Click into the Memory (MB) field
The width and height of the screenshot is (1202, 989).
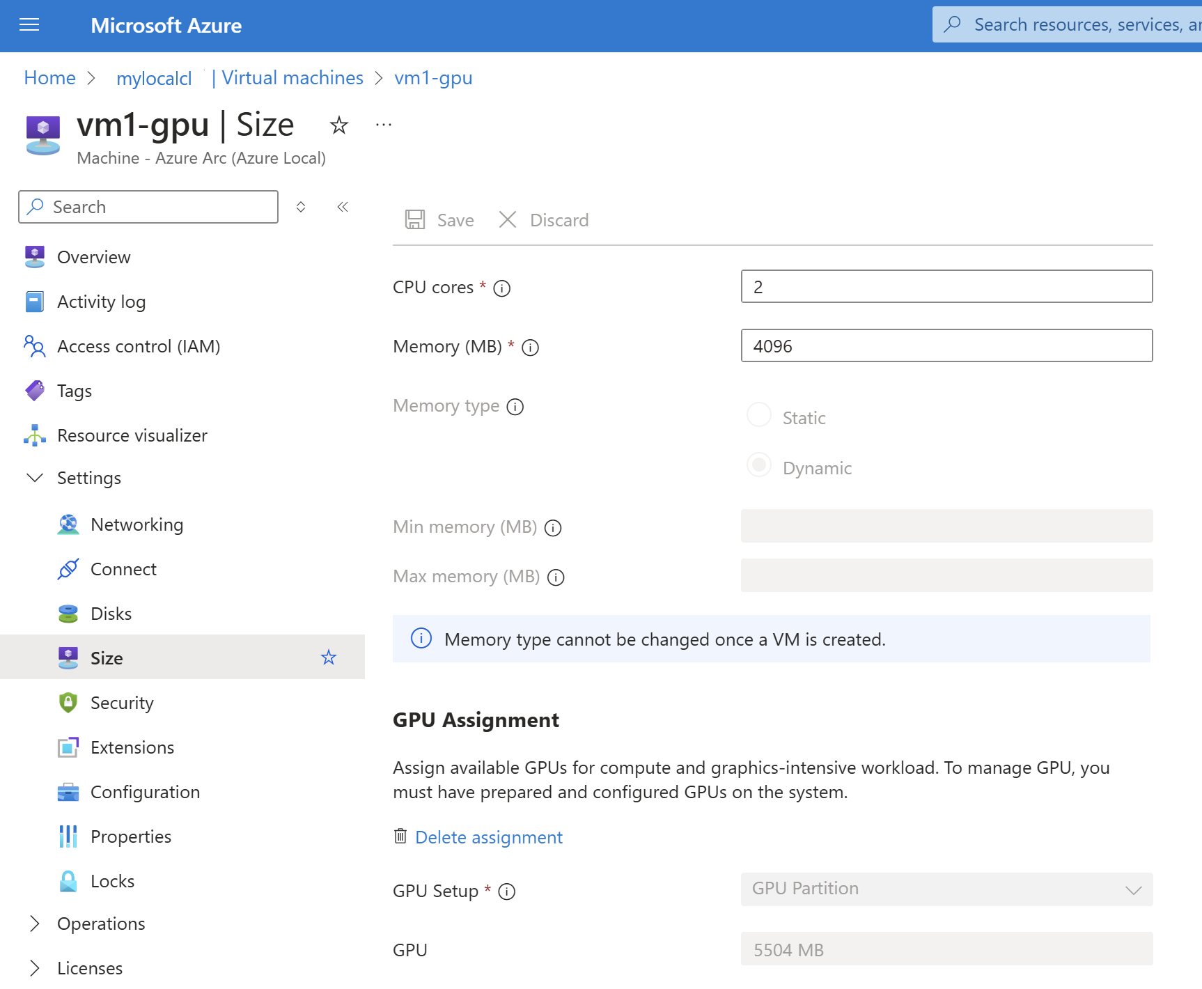946,346
